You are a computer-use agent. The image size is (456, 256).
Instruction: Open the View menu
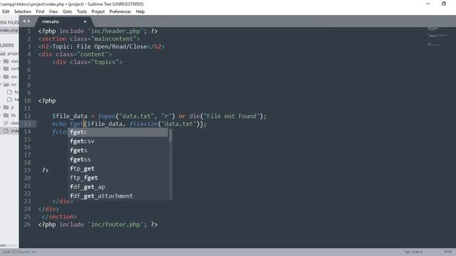(x=53, y=11)
